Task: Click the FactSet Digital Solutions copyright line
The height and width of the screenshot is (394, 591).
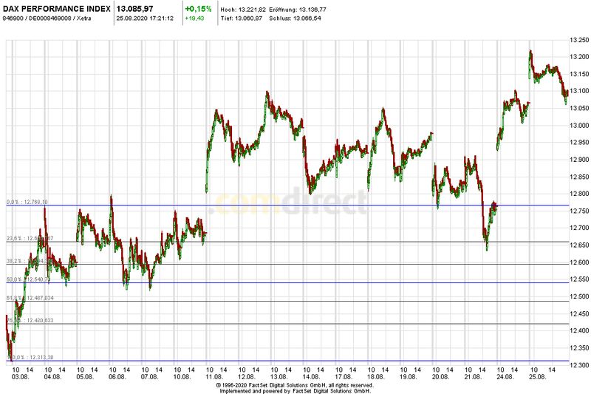Action: [295, 385]
